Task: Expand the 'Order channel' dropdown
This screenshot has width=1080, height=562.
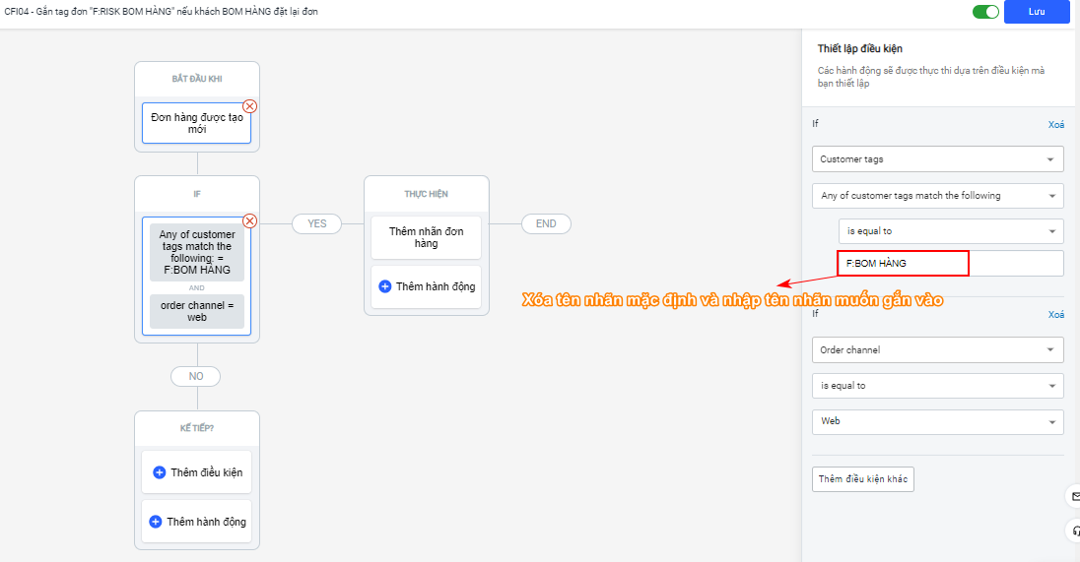Action: [x=937, y=350]
